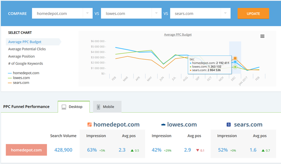Click the mobile phone icon in the tab
This screenshot has height=164, width=281.
click(x=99, y=107)
